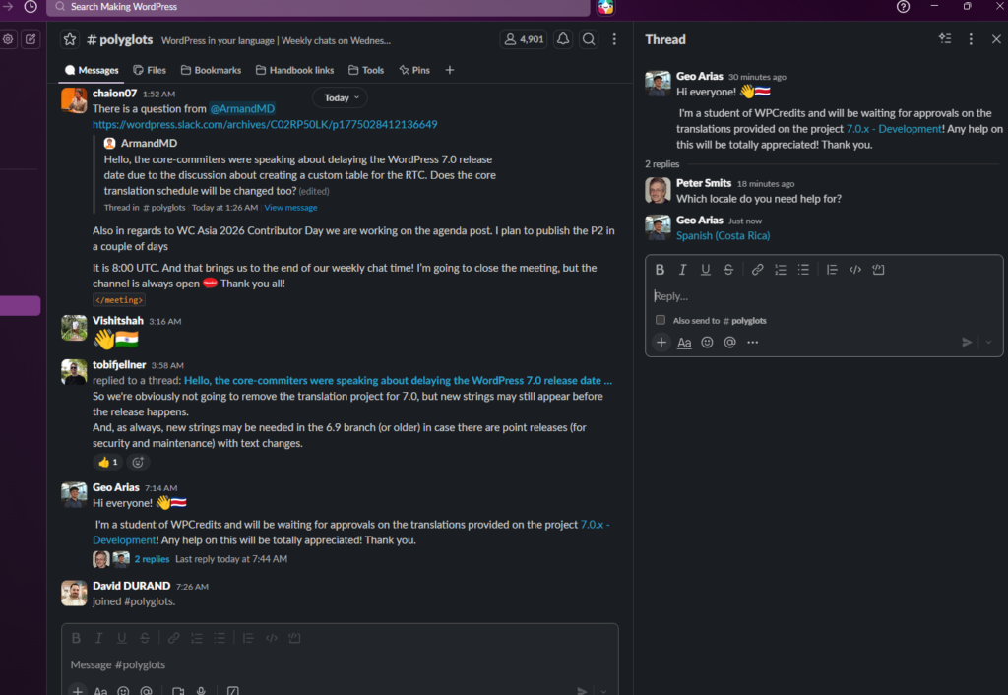Mention someone in thread reply
The width and height of the screenshot is (1008, 695).
coord(729,343)
